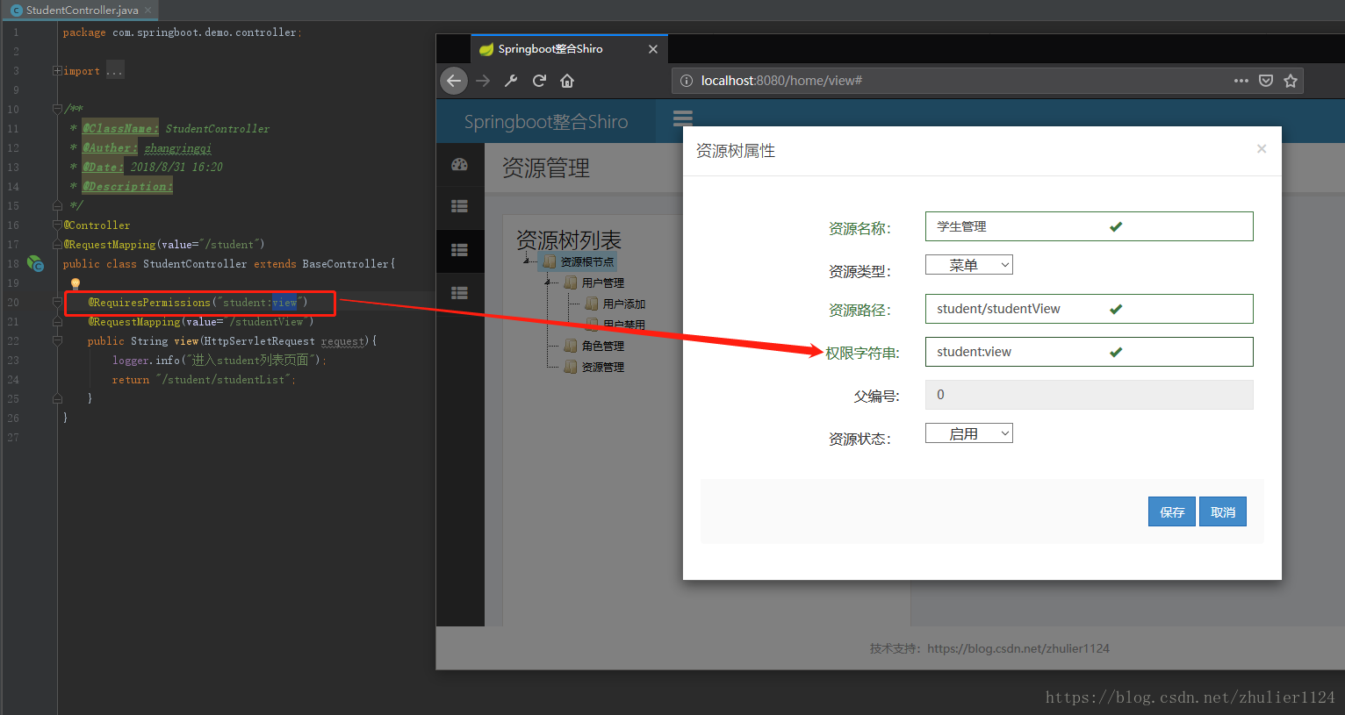Collapse the Javadoc comment fold at line 10
This screenshot has height=715, width=1345.
coord(57,110)
